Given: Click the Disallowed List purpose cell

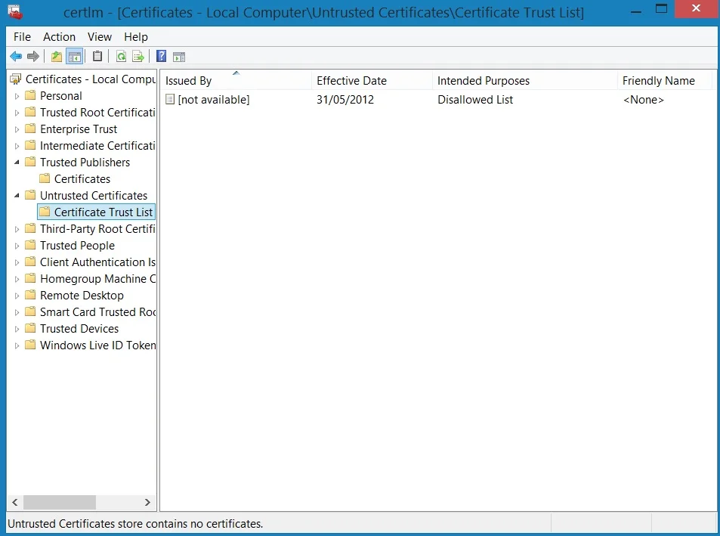Looking at the screenshot, I should point(475,100).
